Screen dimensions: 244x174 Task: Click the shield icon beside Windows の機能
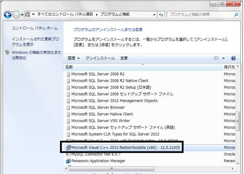click(x=7, y=52)
